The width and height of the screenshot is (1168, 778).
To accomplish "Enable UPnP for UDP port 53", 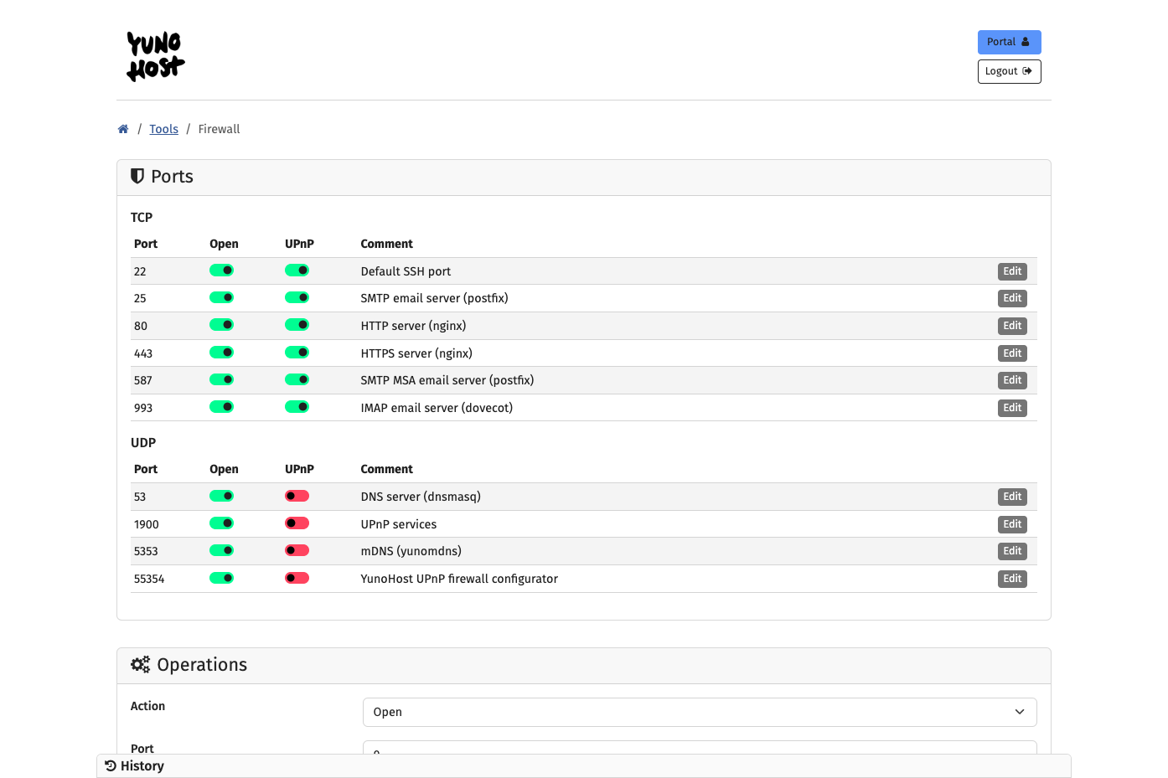I will pos(297,496).
